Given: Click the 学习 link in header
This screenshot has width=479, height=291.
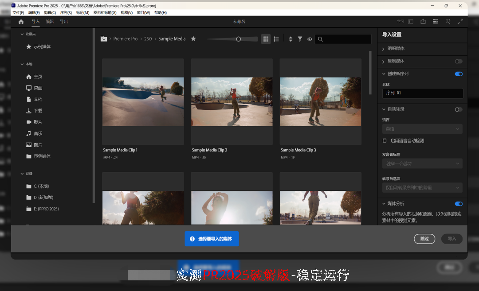Looking at the screenshot, I should click(400, 22).
